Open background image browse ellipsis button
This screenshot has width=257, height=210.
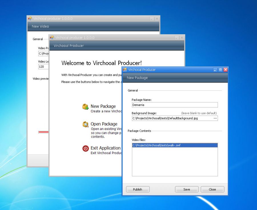(x=215, y=118)
